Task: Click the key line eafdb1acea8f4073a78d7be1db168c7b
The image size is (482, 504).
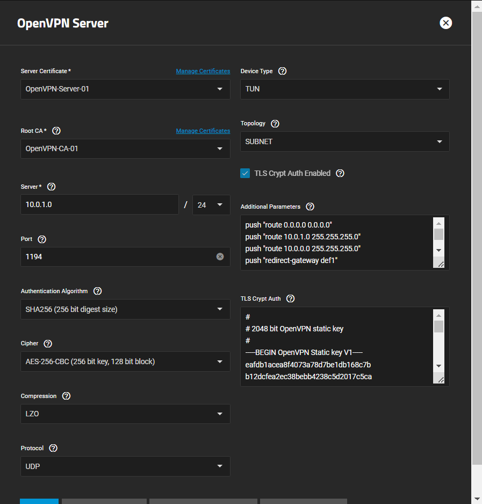Action: 308,365
